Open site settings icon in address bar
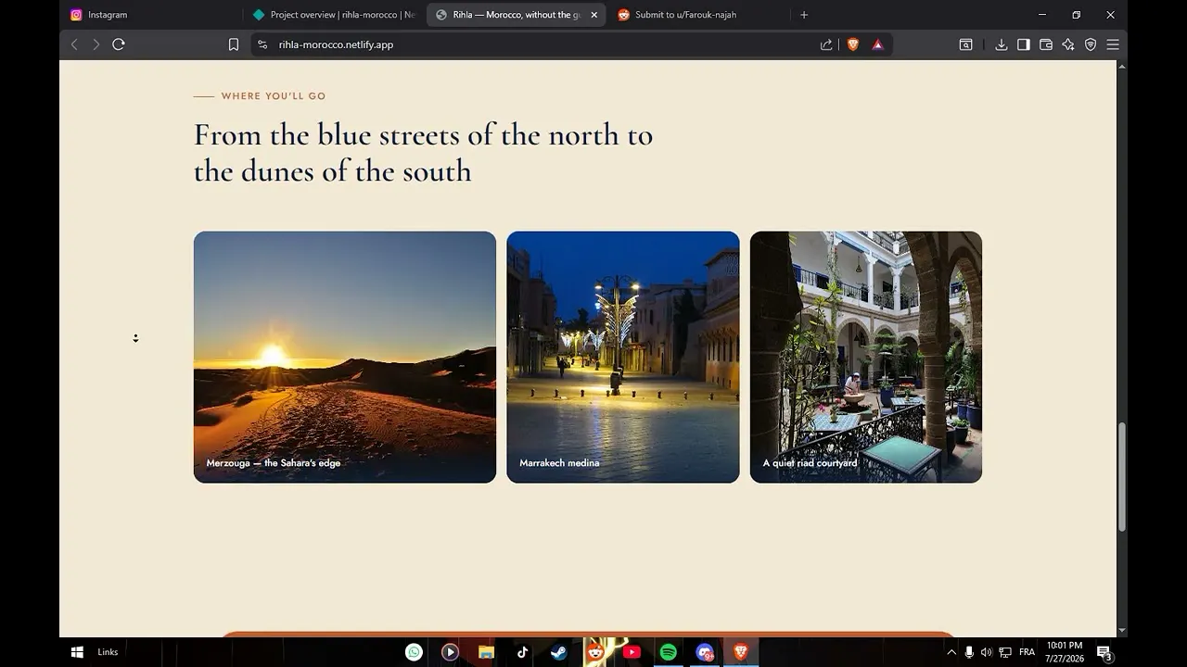The height and width of the screenshot is (667, 1187). pos(262,44)
